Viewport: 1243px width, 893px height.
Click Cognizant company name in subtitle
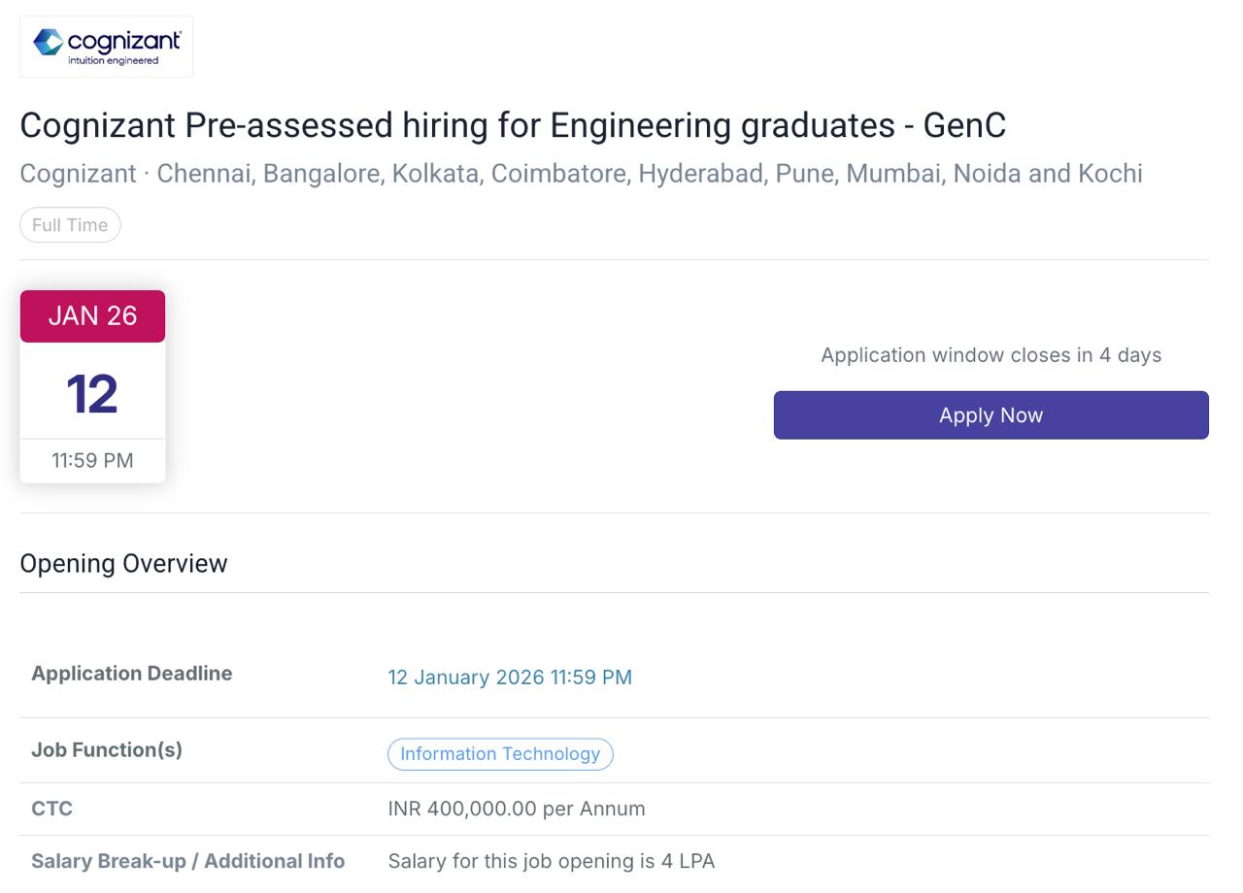[x=78, y=174]
